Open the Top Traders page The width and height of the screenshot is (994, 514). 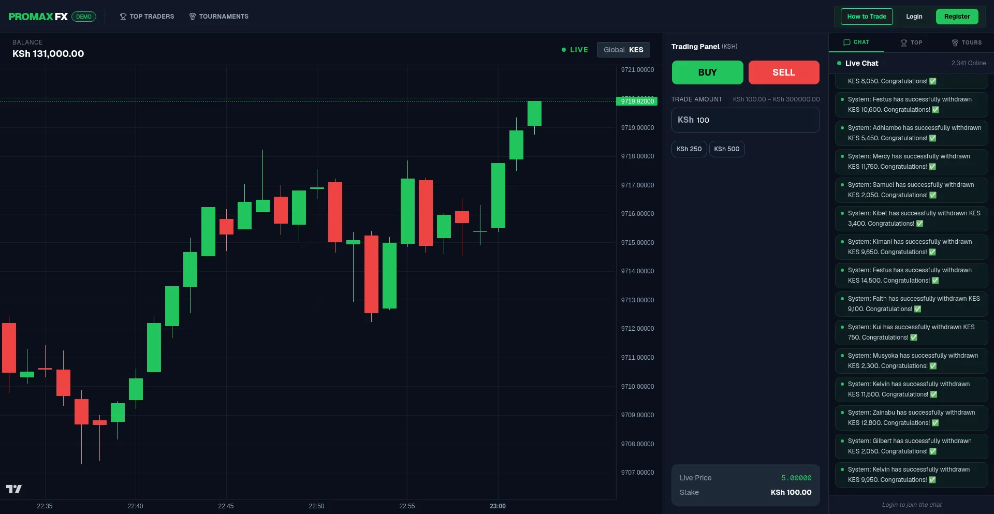tap(147, 17)
